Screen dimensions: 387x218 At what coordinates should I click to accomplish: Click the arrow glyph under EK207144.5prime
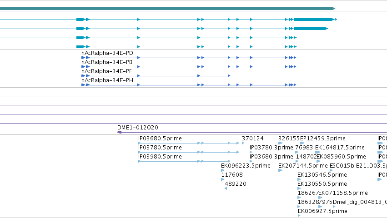click(x=280, y=170)
